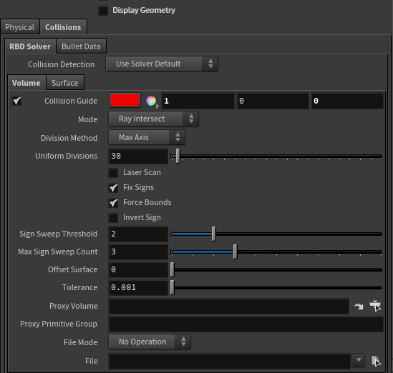
Task: Click the File Mode parameter label
Action: [x=81, y=342]
